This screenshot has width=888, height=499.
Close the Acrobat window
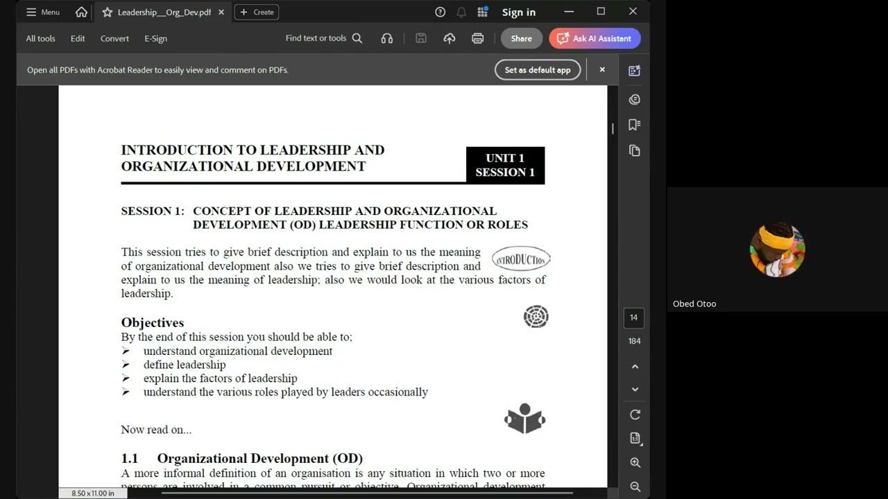[633, 12]
